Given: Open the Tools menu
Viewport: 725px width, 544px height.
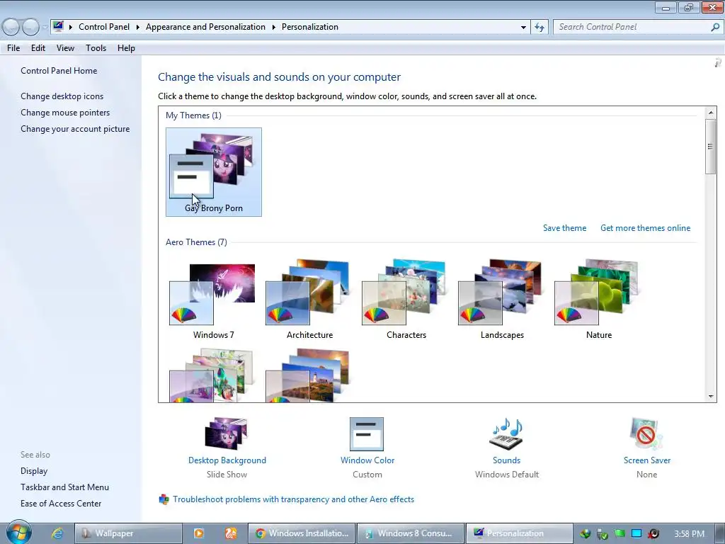Looking at the screenshot, I should (x=96, y=48).
